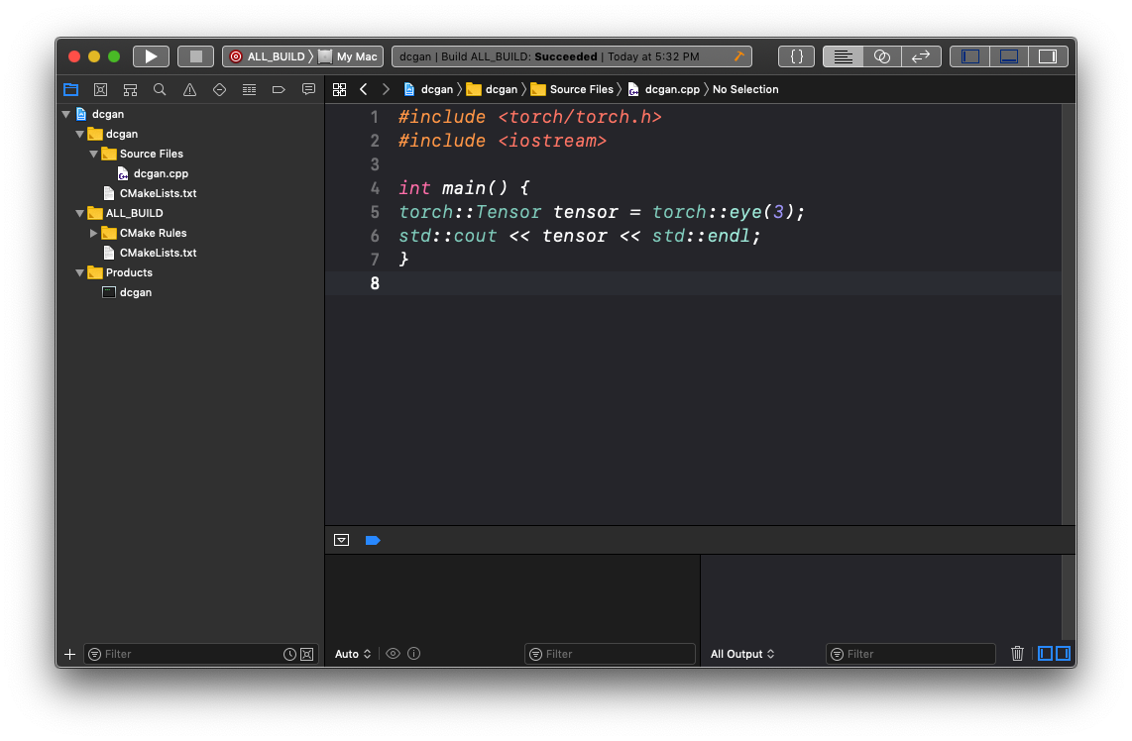Expand the CMake Rules folder

tap(94, 233)
